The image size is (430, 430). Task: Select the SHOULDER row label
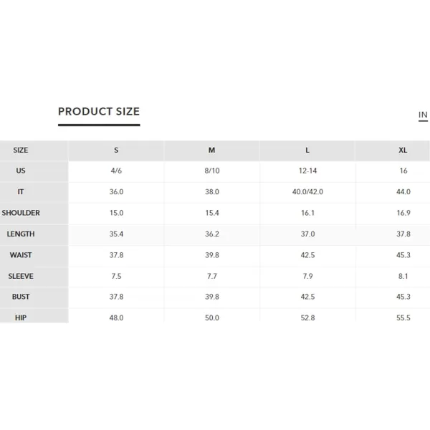(21, 213)
